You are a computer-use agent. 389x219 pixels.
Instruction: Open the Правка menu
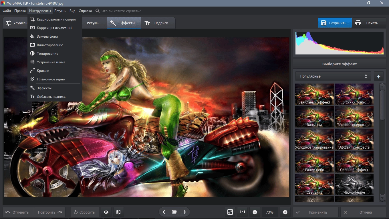point(20,11)
